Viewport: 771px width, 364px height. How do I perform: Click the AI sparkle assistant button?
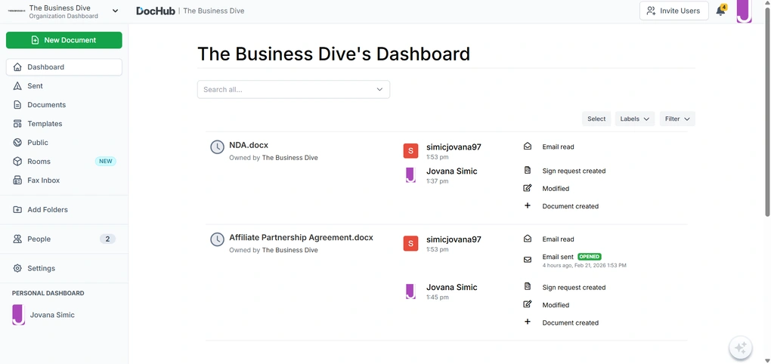click(741, 348)
